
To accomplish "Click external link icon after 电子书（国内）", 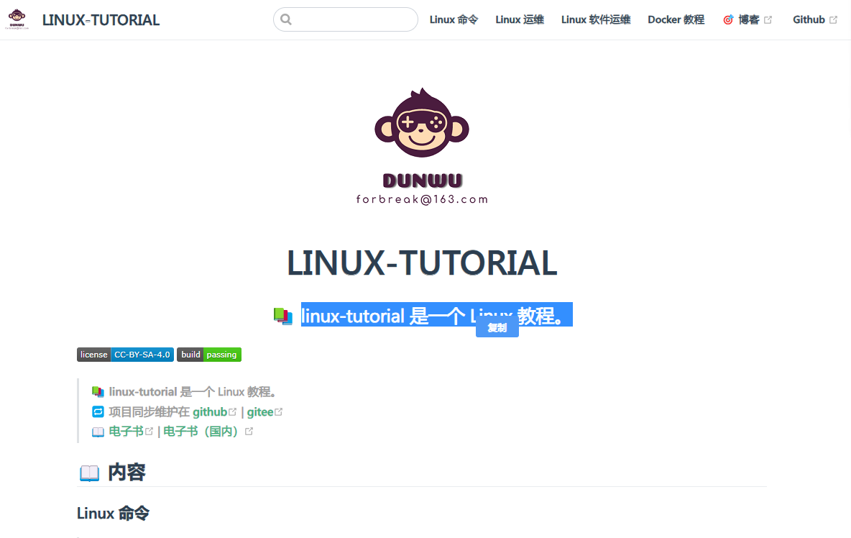I will pos(249,431).
